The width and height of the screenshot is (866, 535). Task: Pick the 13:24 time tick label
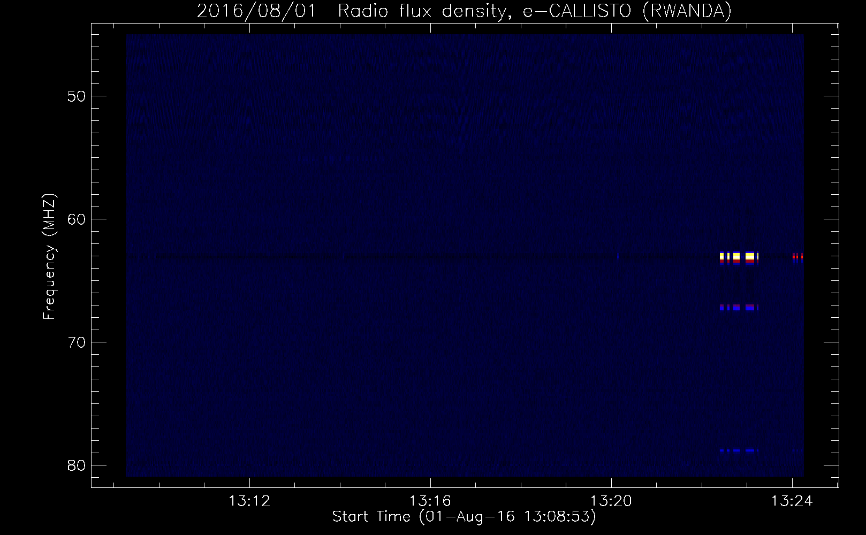pyautogui.click(x=792, y=501)
